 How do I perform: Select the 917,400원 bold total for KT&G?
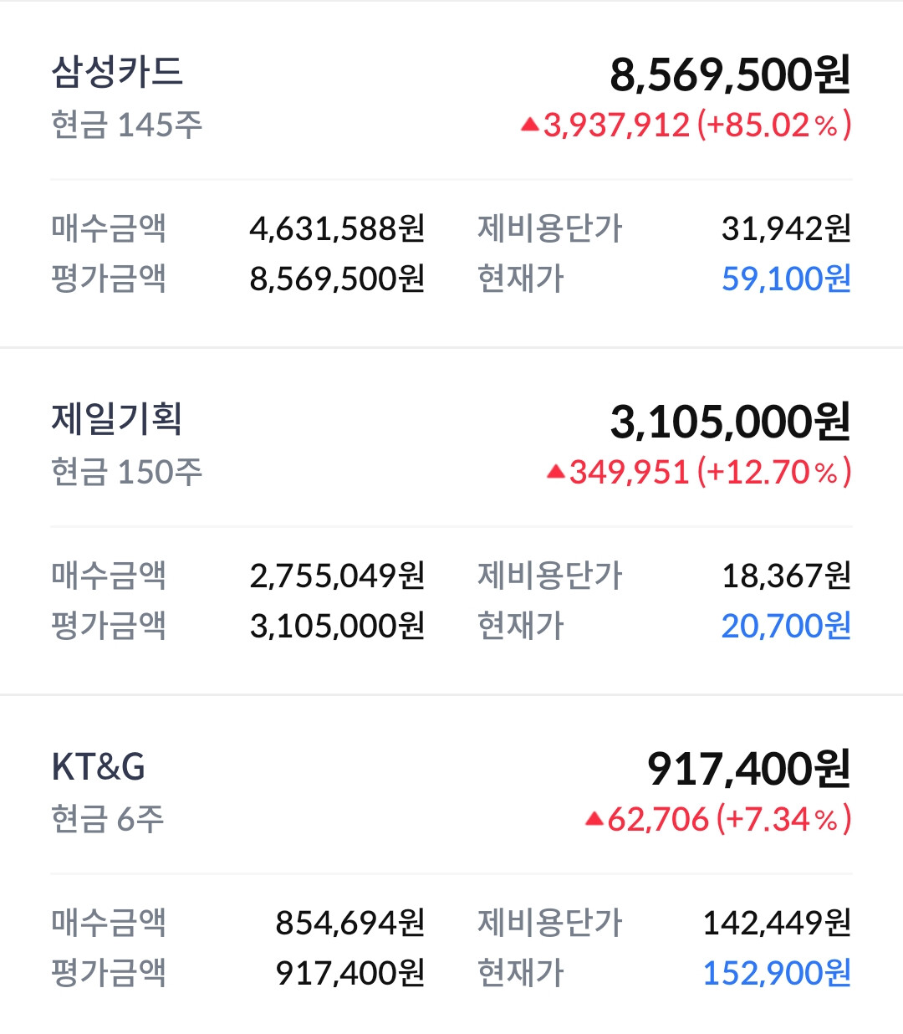[748, 769]
